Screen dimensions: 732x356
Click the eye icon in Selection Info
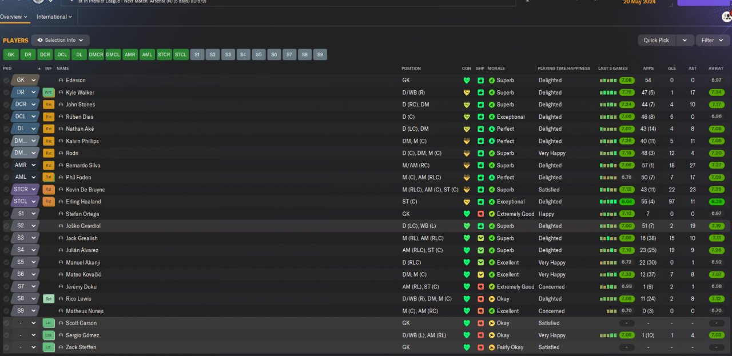tap(40, 40)
